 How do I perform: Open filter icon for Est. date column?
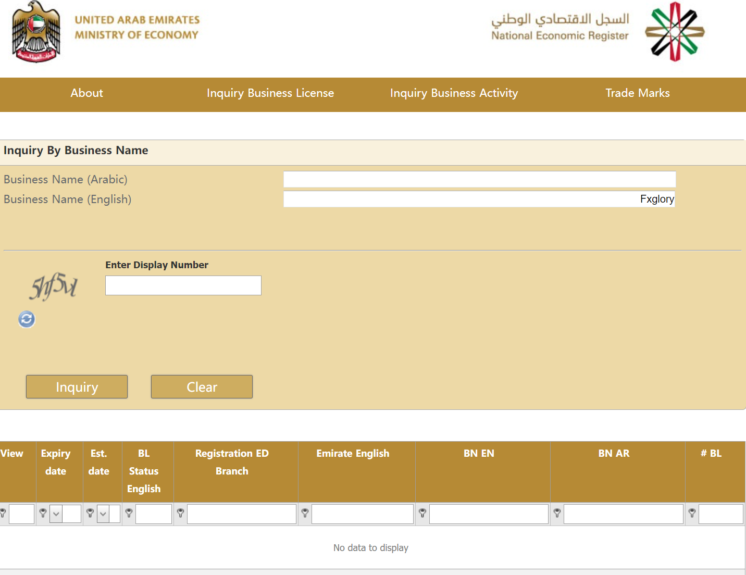point(90,514)
